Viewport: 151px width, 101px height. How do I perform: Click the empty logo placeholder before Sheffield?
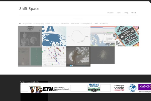pos(79,88)
